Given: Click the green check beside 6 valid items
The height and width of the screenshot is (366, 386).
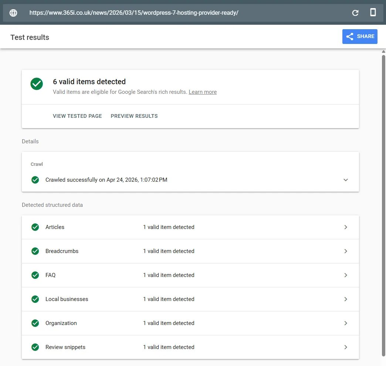Looking at the screenshot, I should [37, 84].
